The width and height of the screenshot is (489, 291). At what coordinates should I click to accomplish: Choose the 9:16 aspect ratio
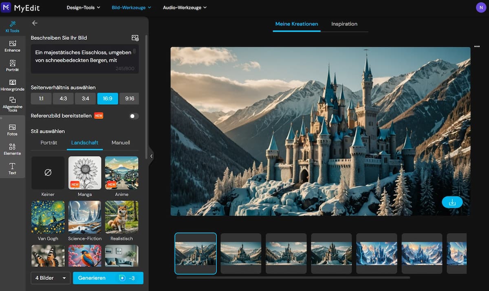[x=129, y=99]
